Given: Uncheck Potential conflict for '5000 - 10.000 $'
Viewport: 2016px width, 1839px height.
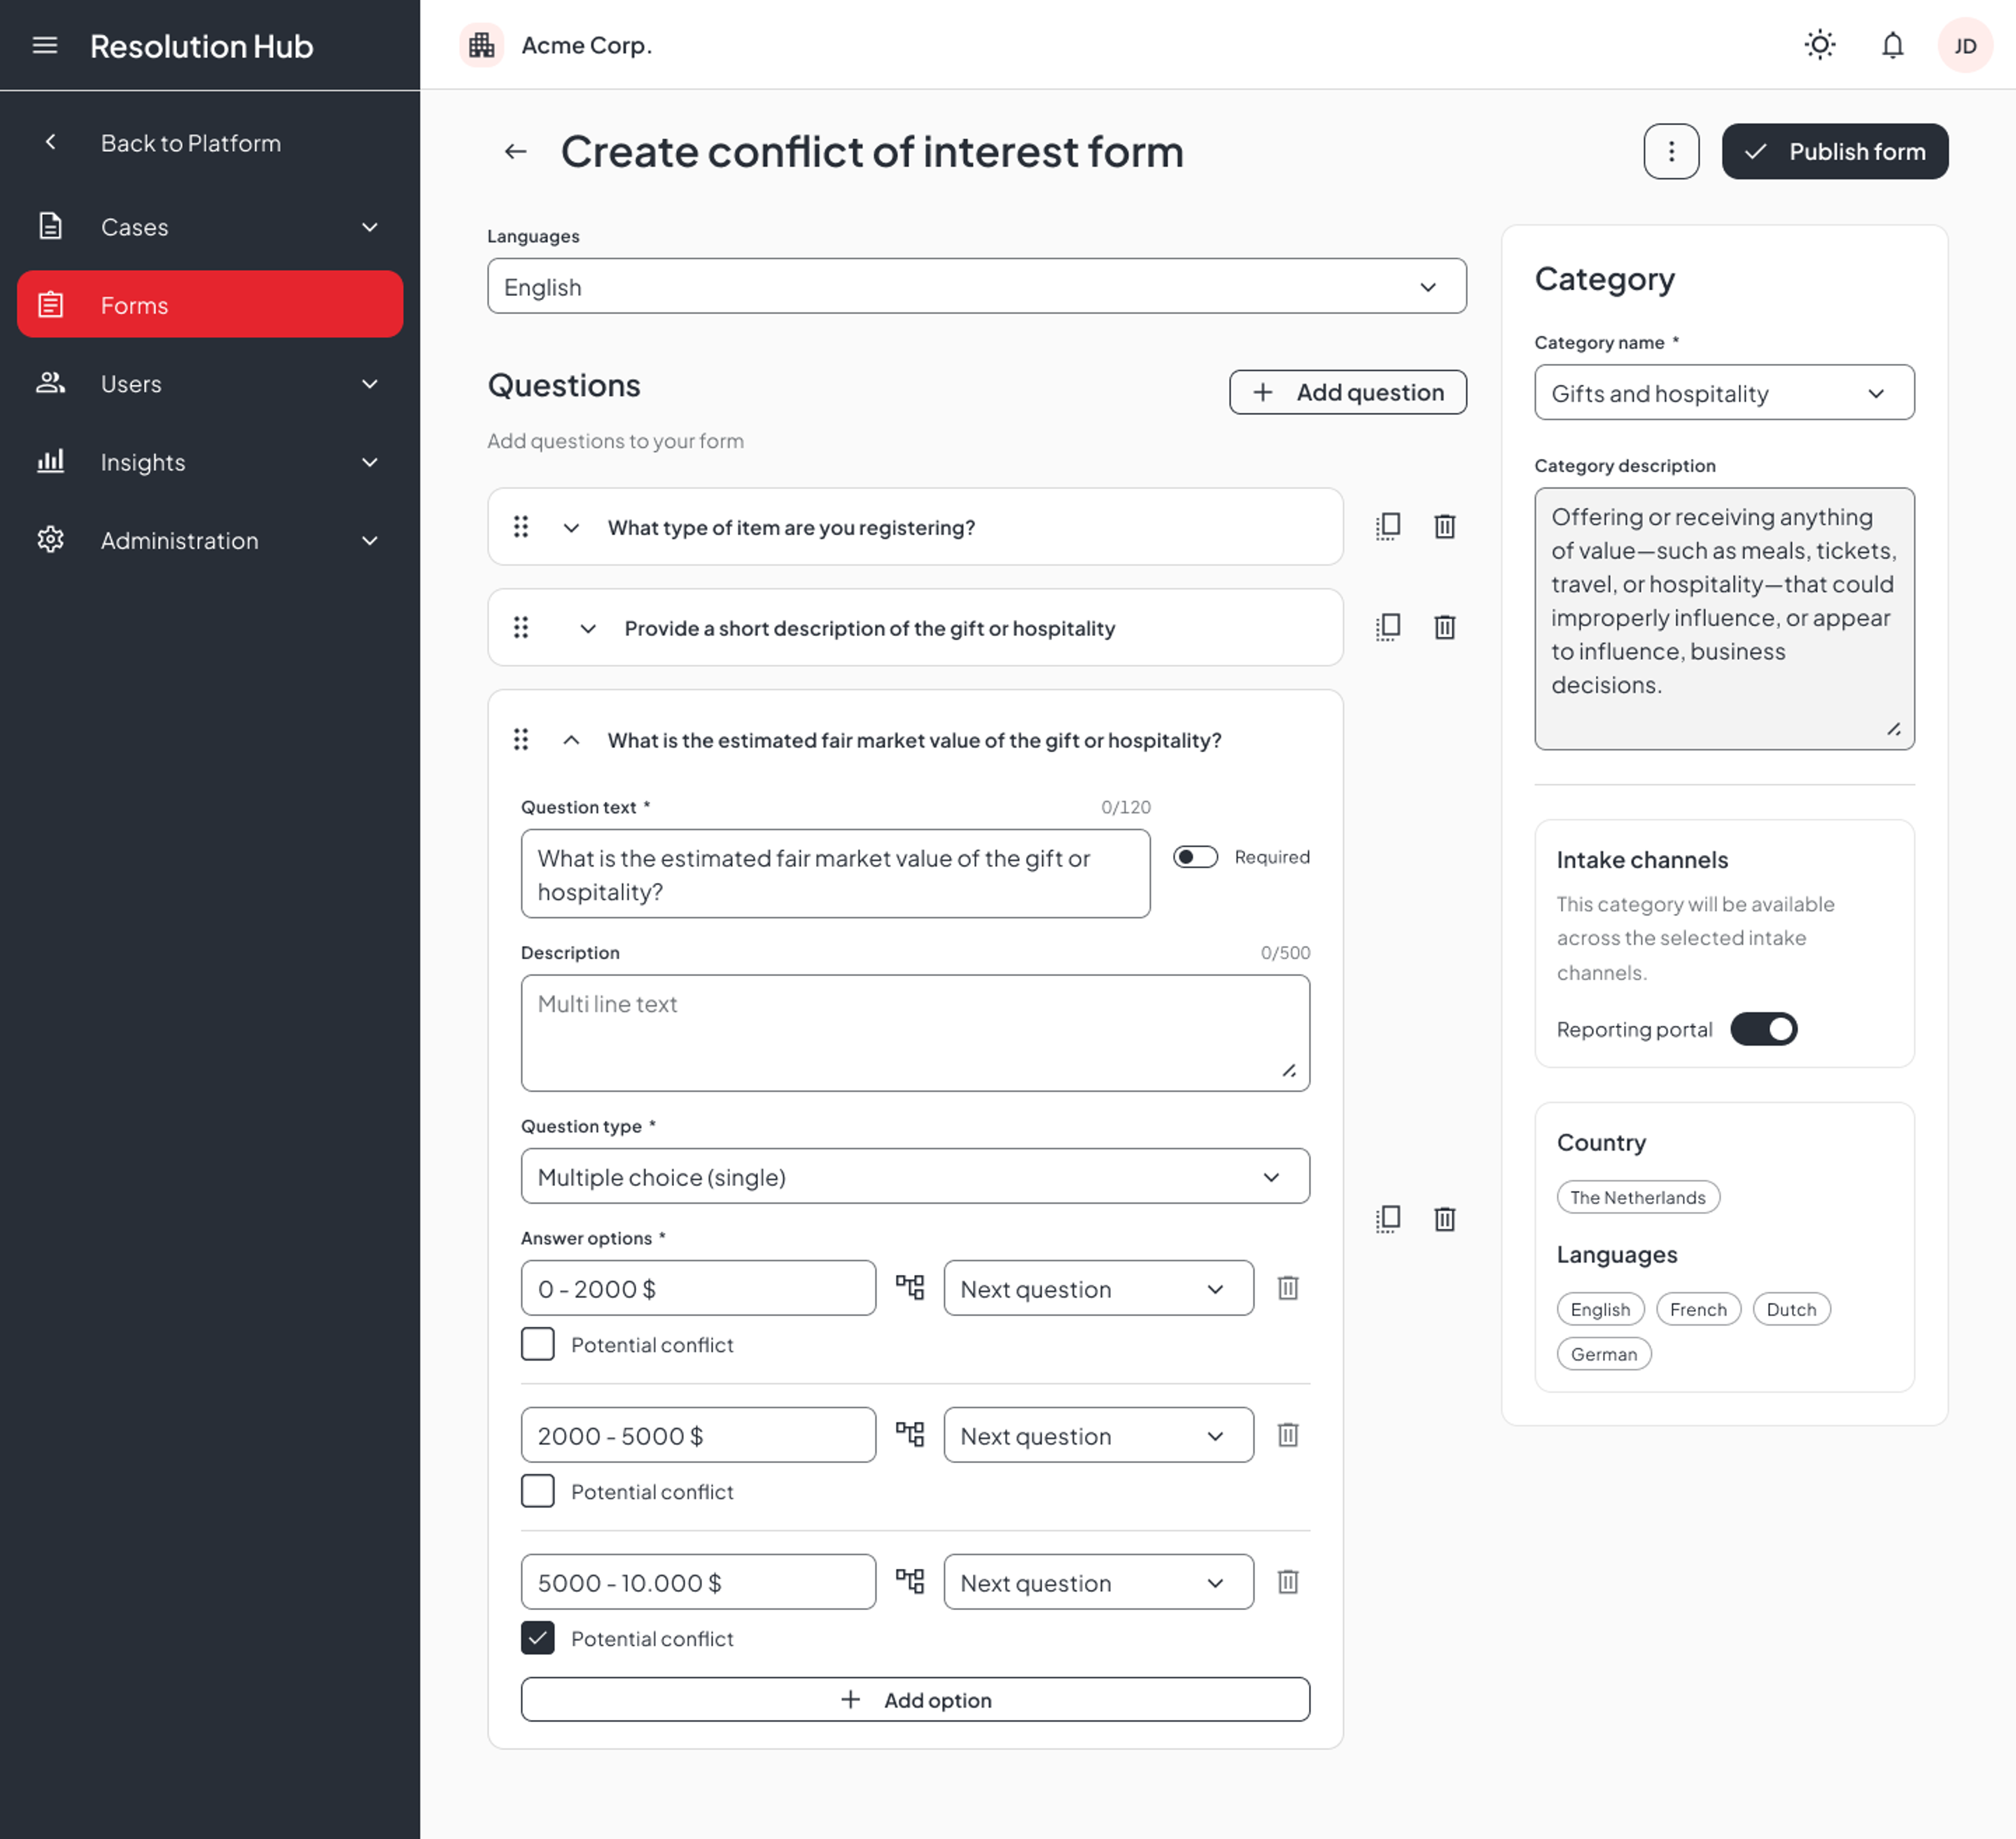Looking at the screenshot, I should tap(538, 1638).
